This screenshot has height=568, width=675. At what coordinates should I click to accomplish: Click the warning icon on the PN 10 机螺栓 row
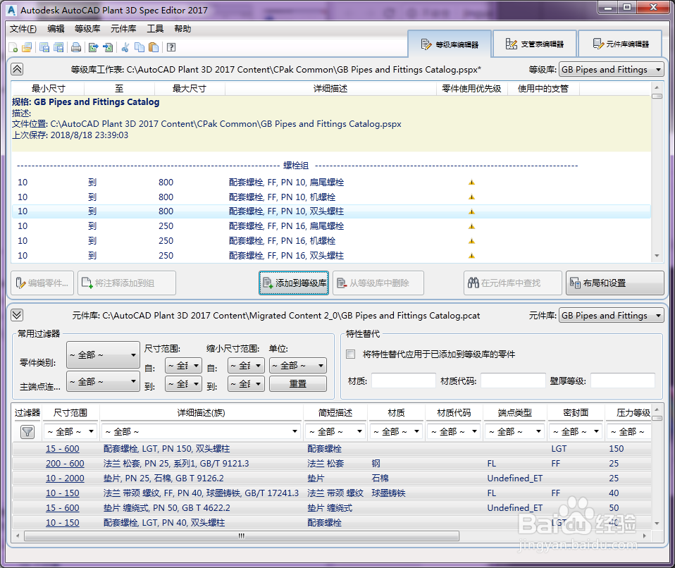point(472,197)
